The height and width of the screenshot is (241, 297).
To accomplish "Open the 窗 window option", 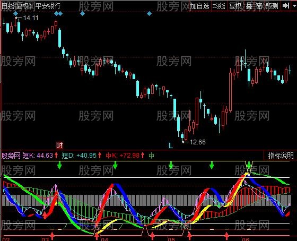I will coord(259,6).
